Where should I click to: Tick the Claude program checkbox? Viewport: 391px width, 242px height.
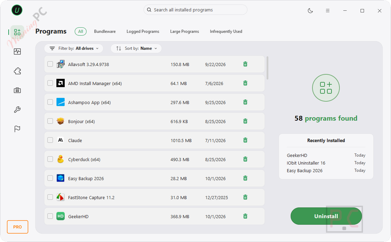50,140
